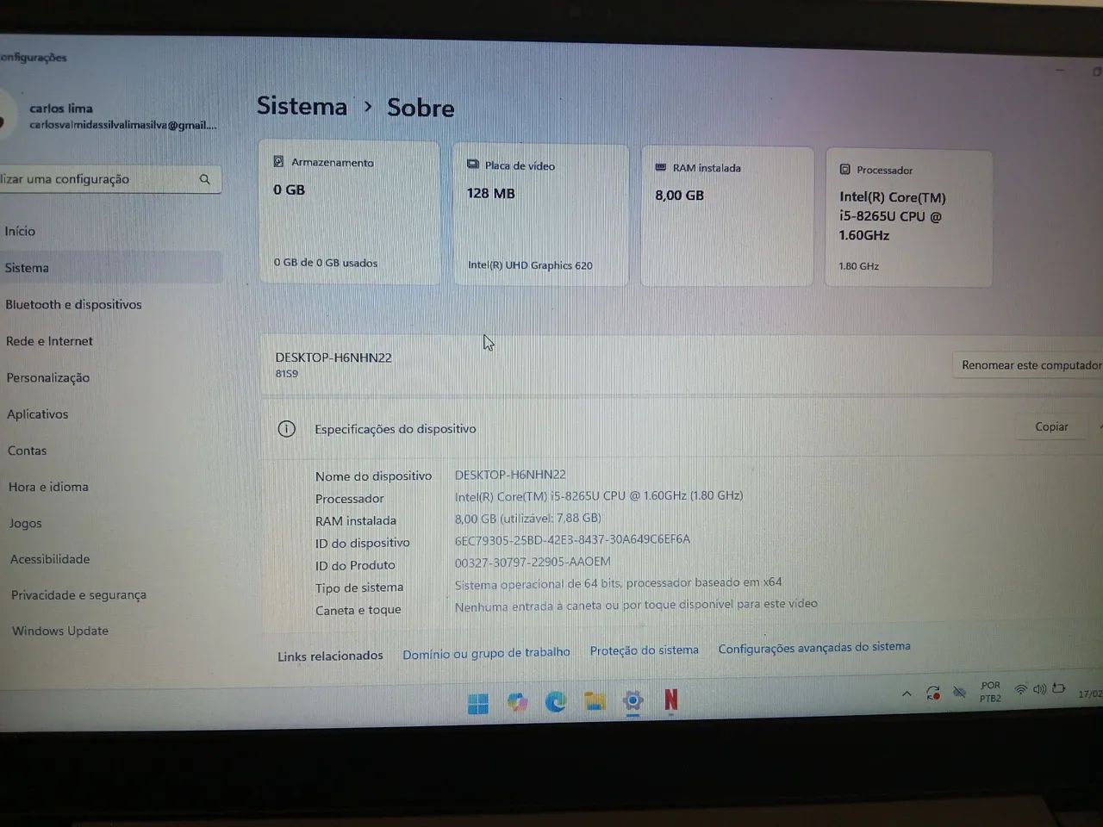Open Netflix app from taskbar

point(670,700)
